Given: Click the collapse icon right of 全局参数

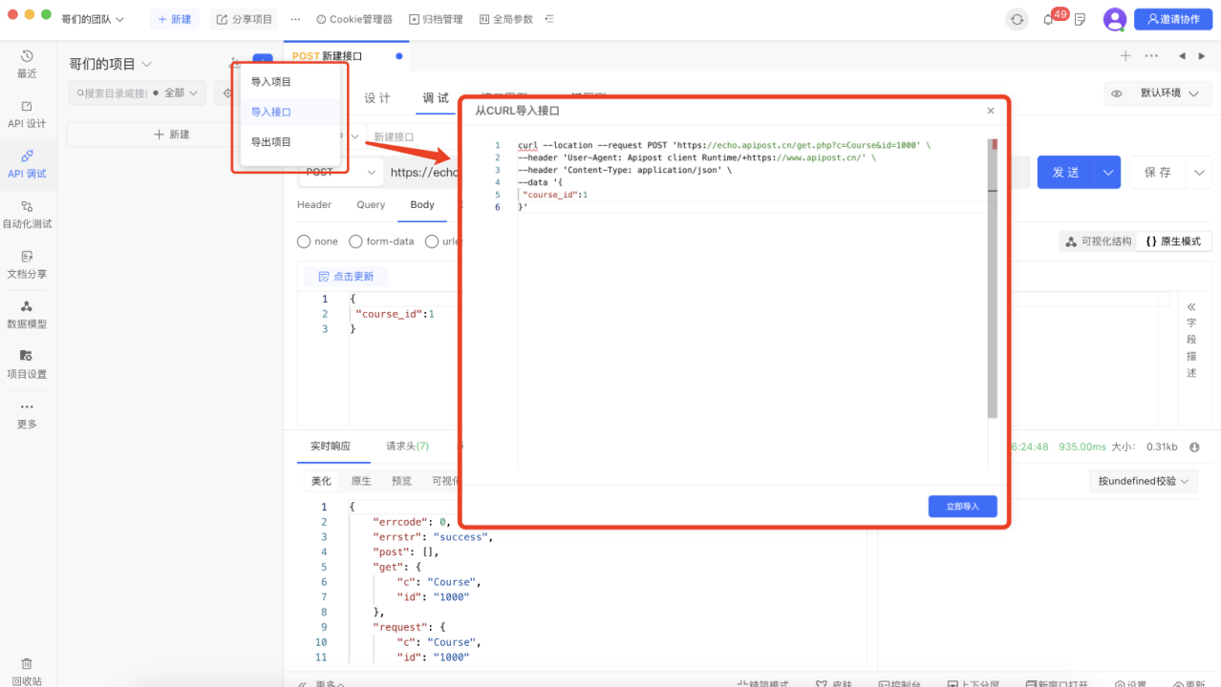Looking at the screenshot, I should click(549, 19).
